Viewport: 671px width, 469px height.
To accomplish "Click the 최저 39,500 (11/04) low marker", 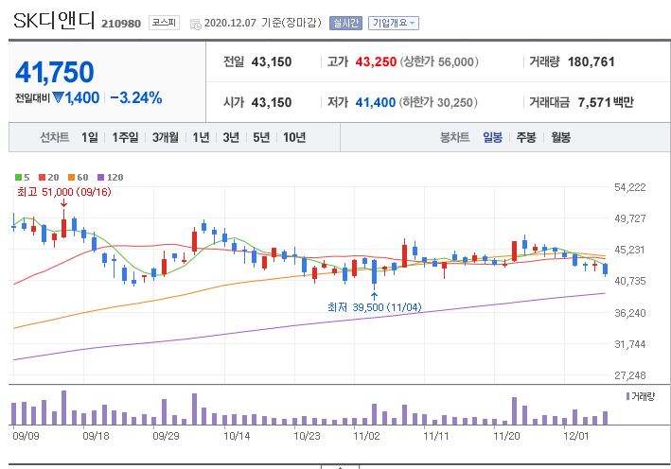I will pos(375,307).
